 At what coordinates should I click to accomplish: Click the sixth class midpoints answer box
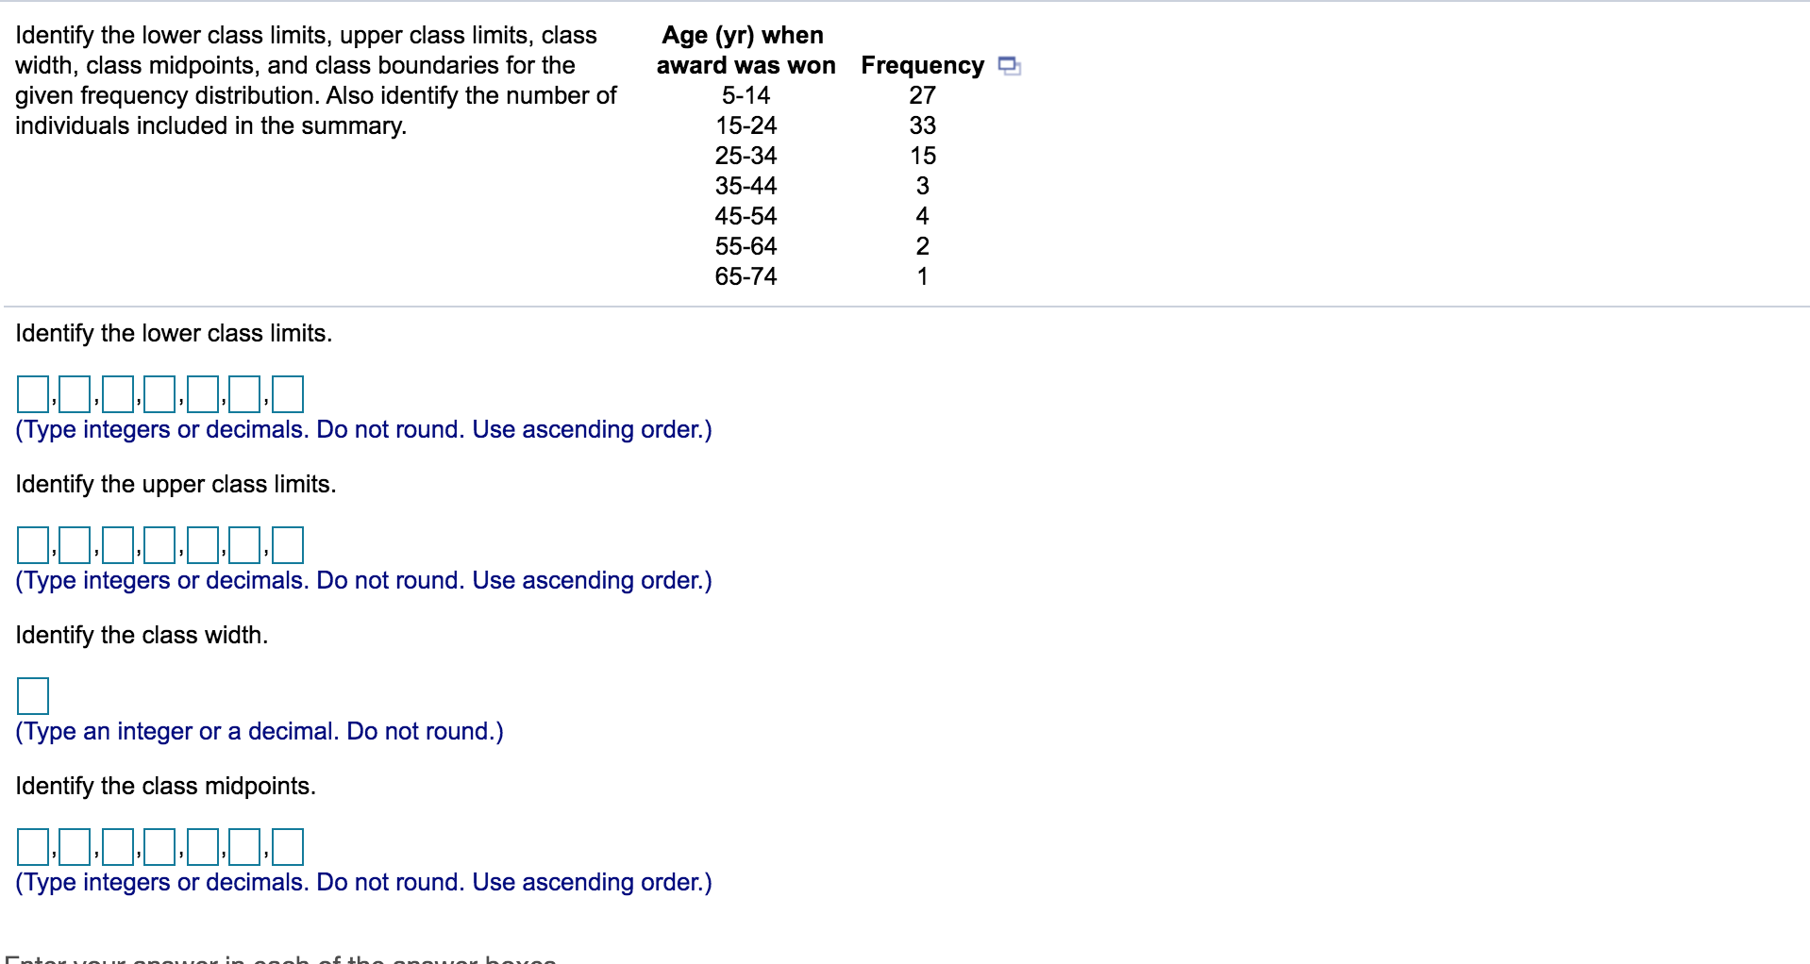click(x=244, y=847)
